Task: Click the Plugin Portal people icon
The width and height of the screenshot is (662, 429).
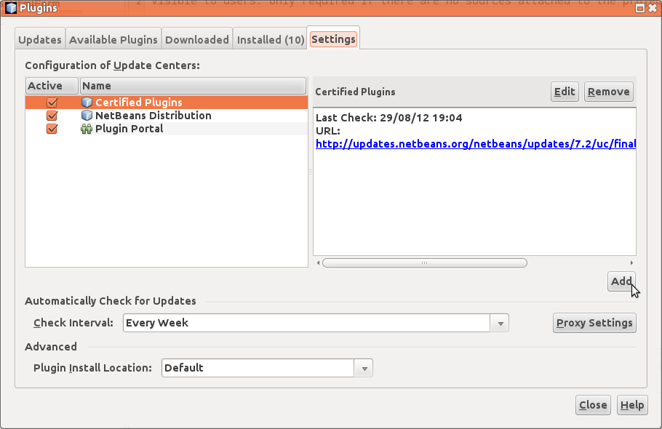Action: click(87, 129)
